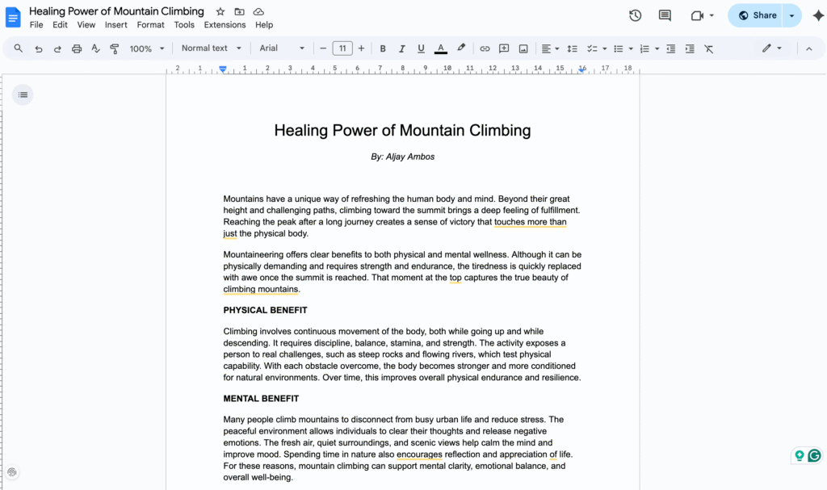Open the zoom level dropdown
The height and width of the screenshot is (490, 827).
click(147, 48)
